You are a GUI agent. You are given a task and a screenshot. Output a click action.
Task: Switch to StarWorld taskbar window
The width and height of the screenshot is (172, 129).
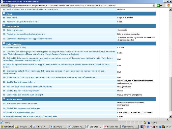click(x=58, y=127)
